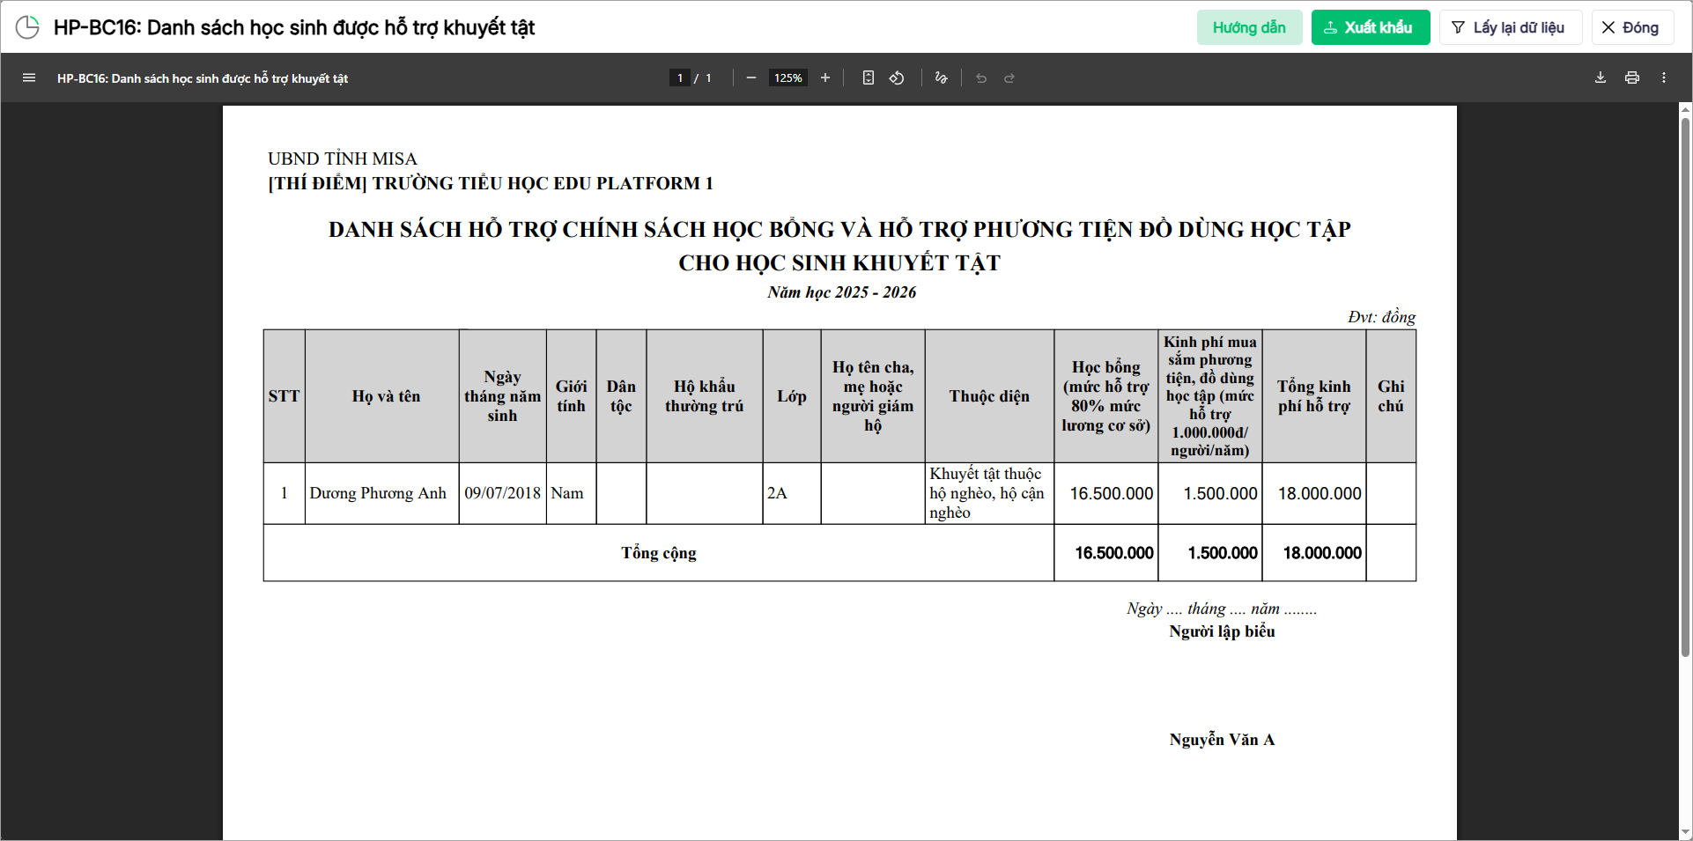1693x841 pixels.
Task: Click the zoom out minus icon
Action: 751,77
